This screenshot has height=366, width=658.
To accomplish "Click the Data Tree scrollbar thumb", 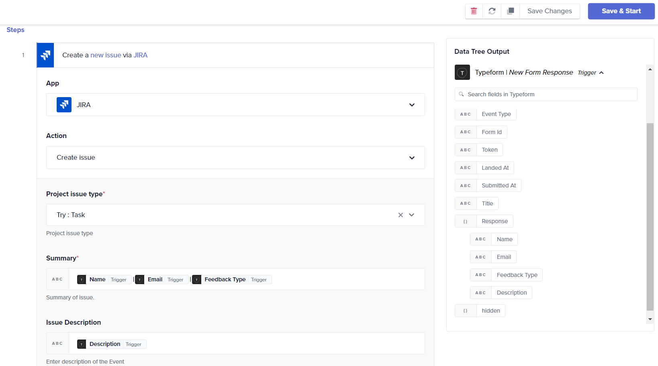I will [650, 217].
